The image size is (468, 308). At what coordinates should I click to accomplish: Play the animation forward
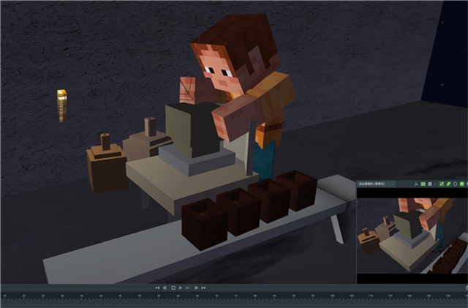181,288
